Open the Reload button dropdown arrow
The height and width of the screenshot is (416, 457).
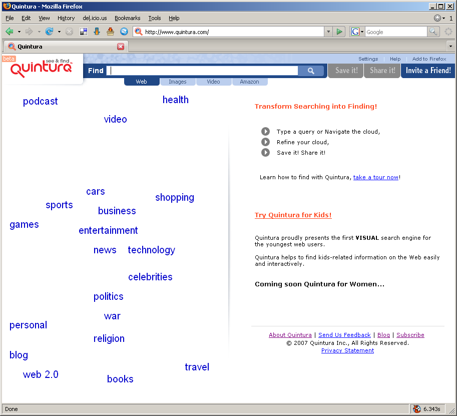(59, 32)
